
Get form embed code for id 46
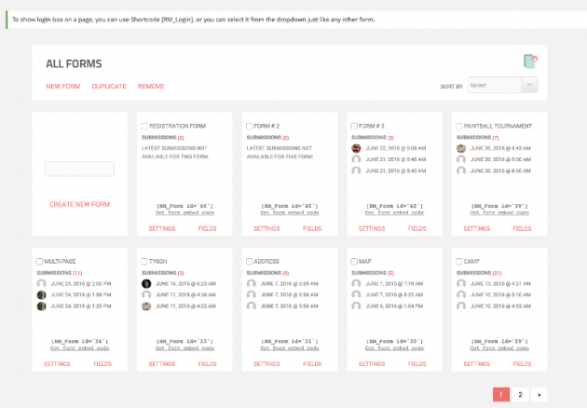tap(184, 213)
